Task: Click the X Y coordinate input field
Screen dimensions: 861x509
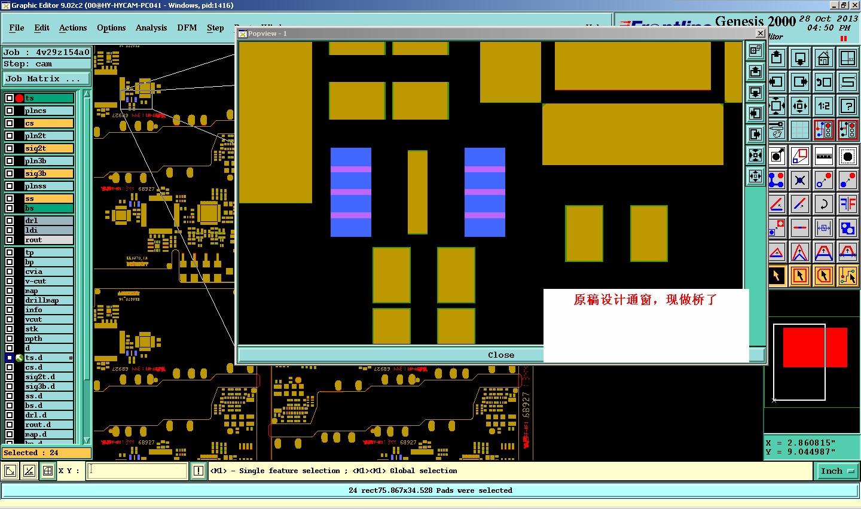Action: tap(138, 471)
